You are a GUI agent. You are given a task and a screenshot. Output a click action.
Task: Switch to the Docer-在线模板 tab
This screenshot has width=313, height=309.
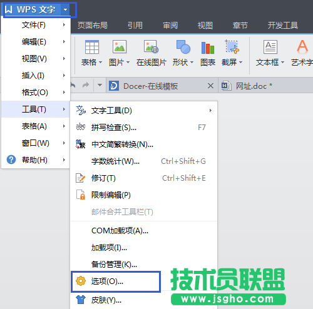[162, 86]
